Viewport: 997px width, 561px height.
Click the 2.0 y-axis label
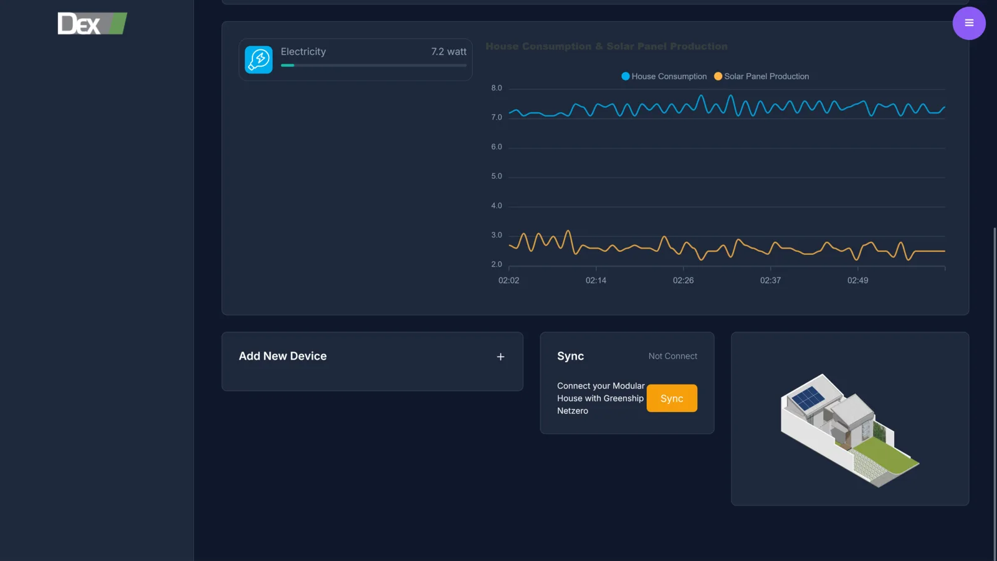[x=497, y=264]
